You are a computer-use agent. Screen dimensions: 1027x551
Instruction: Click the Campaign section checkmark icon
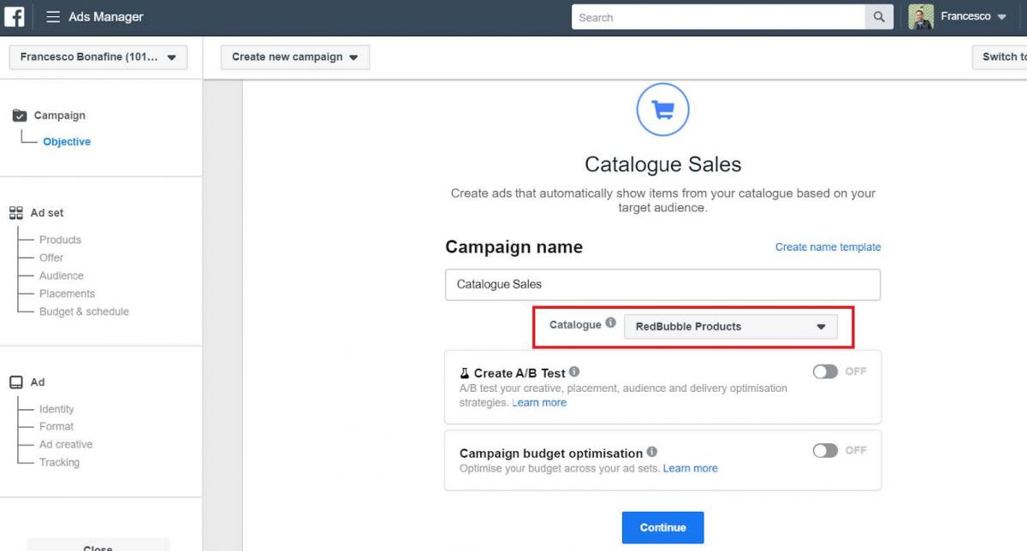(20, 116)
